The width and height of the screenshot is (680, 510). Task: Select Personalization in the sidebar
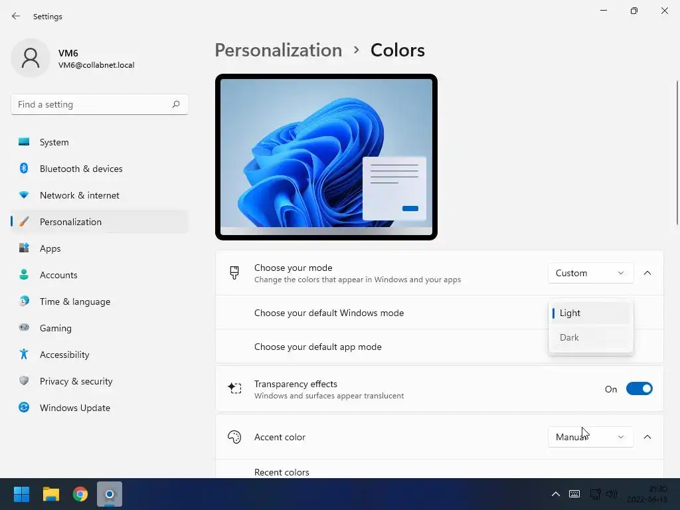[x=100, y=222]
